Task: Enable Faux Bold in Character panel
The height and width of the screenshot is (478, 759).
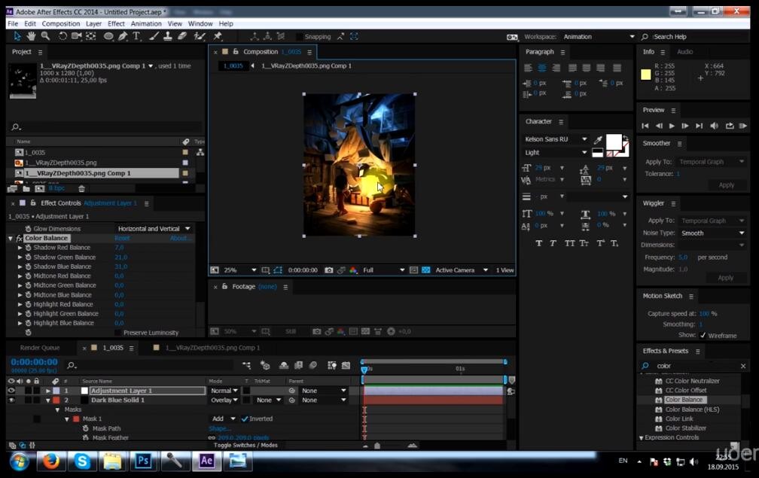Action: click(x=539, y=243)
